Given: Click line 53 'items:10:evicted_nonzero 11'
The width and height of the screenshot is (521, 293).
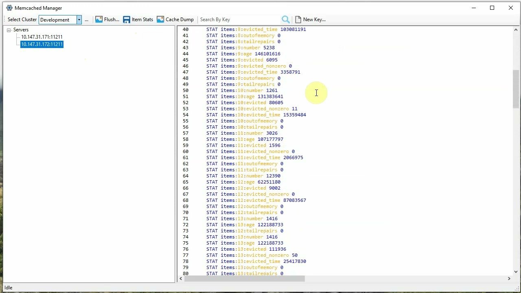Looking at the screenshot, I should [x=252, y=109].
